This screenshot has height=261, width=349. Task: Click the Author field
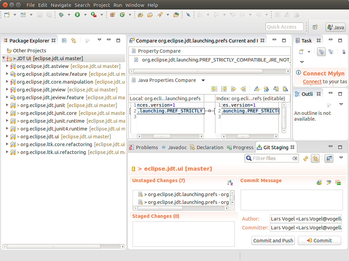306,219
